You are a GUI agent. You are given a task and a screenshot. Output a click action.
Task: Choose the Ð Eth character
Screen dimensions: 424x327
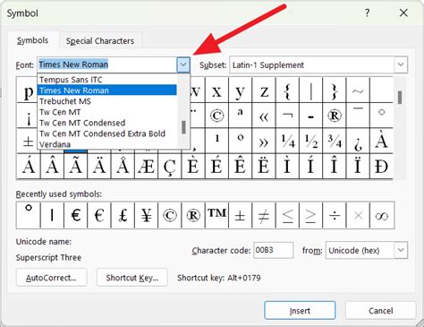pos(381,167)
